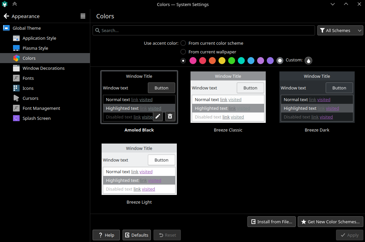Viewport: 365px width, 242px height.
Task: Click the Apply button
Action: (349, 235)
